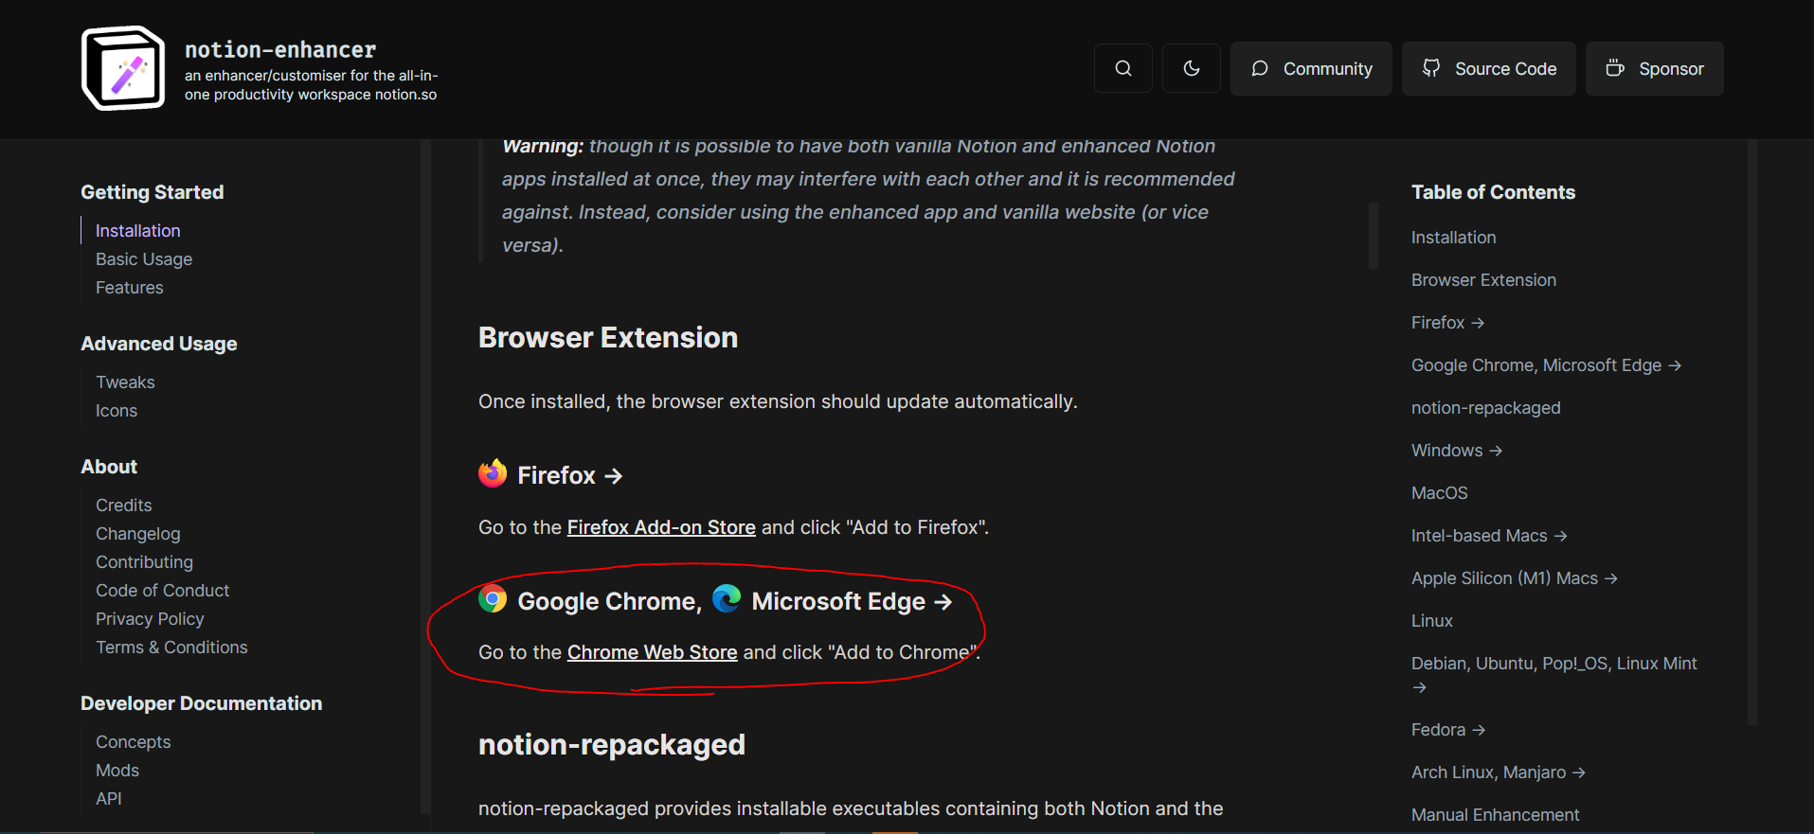Click the Developer Documentation sidebar heading

[x=202, y=703]
